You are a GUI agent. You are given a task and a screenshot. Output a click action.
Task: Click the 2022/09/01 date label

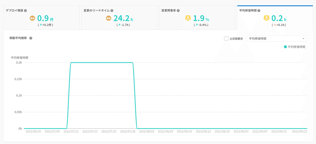coord(241,131)
